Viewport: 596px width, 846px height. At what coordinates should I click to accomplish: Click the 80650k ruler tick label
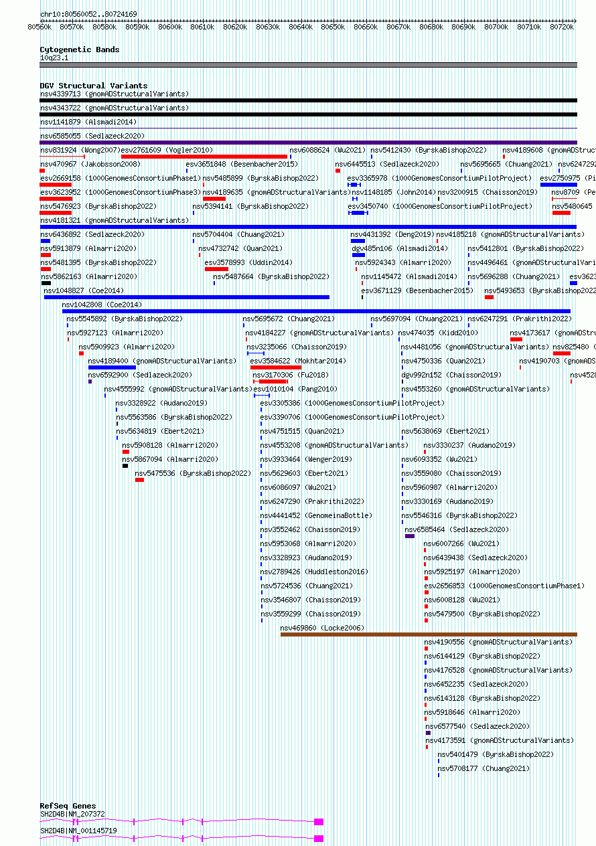click(x=333, y=27)
